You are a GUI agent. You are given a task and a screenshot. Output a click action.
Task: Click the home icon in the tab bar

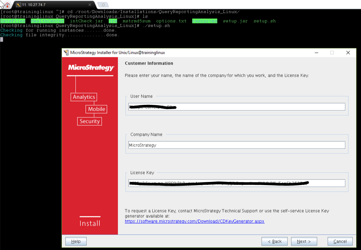coord(7,5)
